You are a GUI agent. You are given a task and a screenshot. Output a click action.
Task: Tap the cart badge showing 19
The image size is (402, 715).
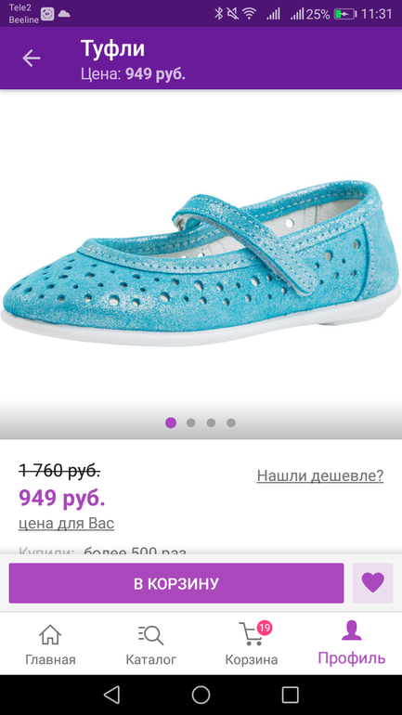coord(264,628)
